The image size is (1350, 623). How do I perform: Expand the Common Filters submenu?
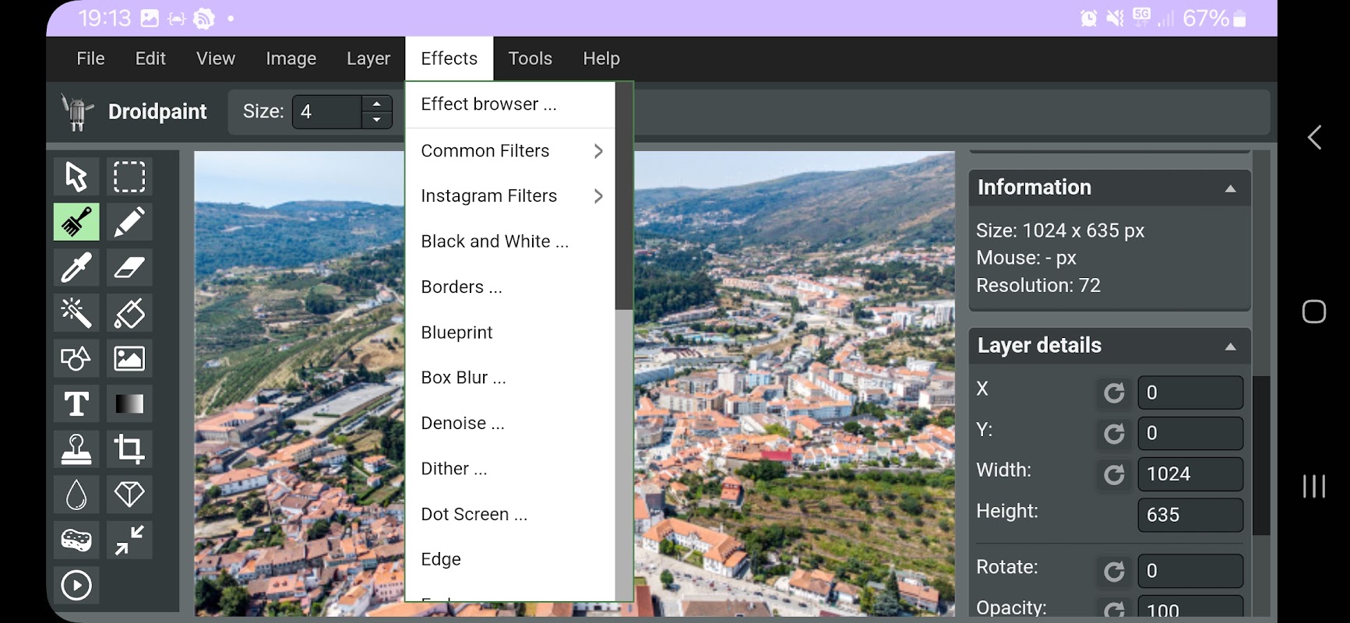510,151
